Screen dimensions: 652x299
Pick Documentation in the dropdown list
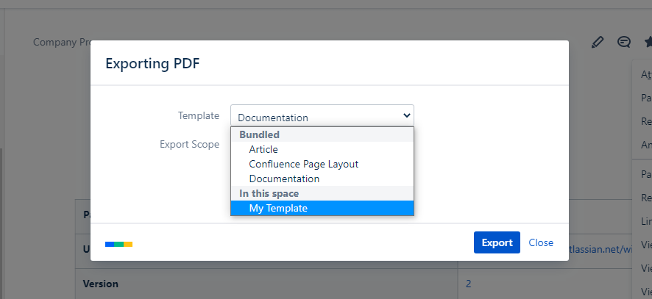coord(284,179)
